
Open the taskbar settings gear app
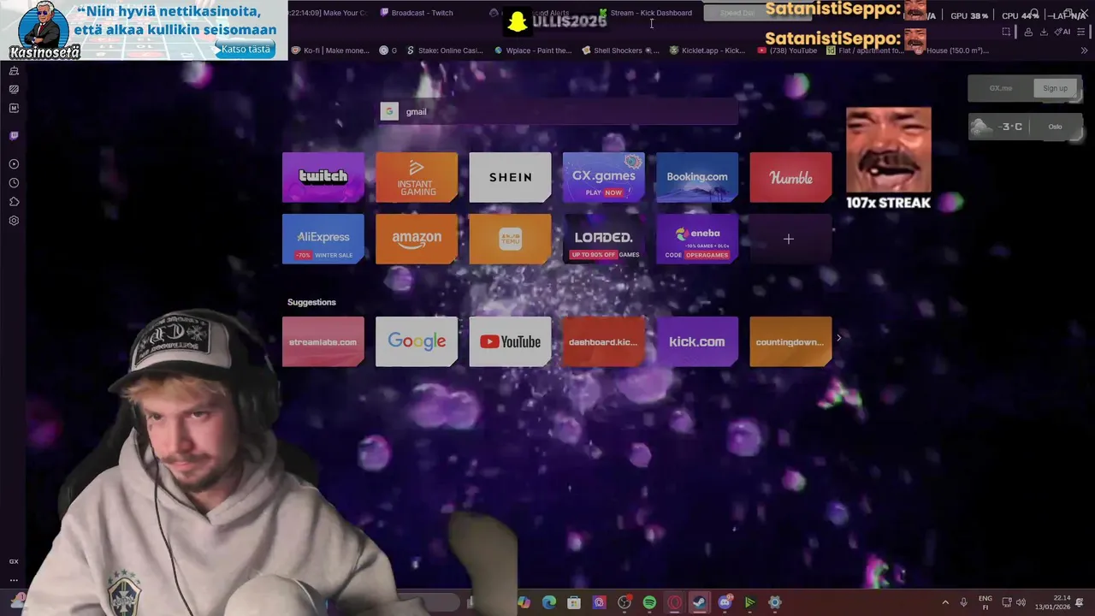774,602
